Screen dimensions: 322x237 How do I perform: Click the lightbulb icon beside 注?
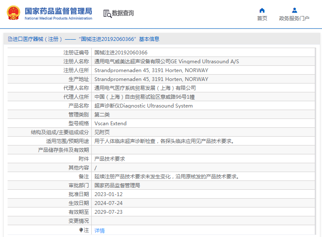pos(81,230)
